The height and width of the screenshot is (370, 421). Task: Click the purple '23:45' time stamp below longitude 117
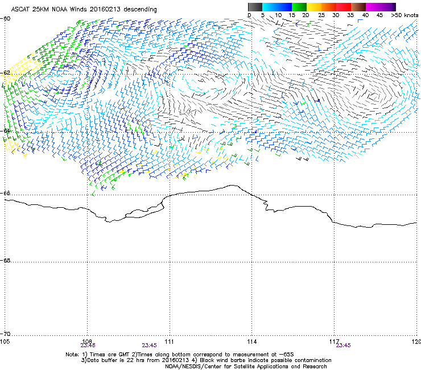point(343,346)
